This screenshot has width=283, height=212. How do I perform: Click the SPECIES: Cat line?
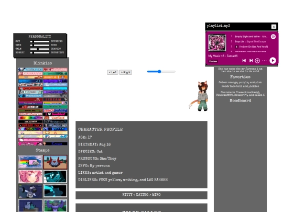click(90, 151)
